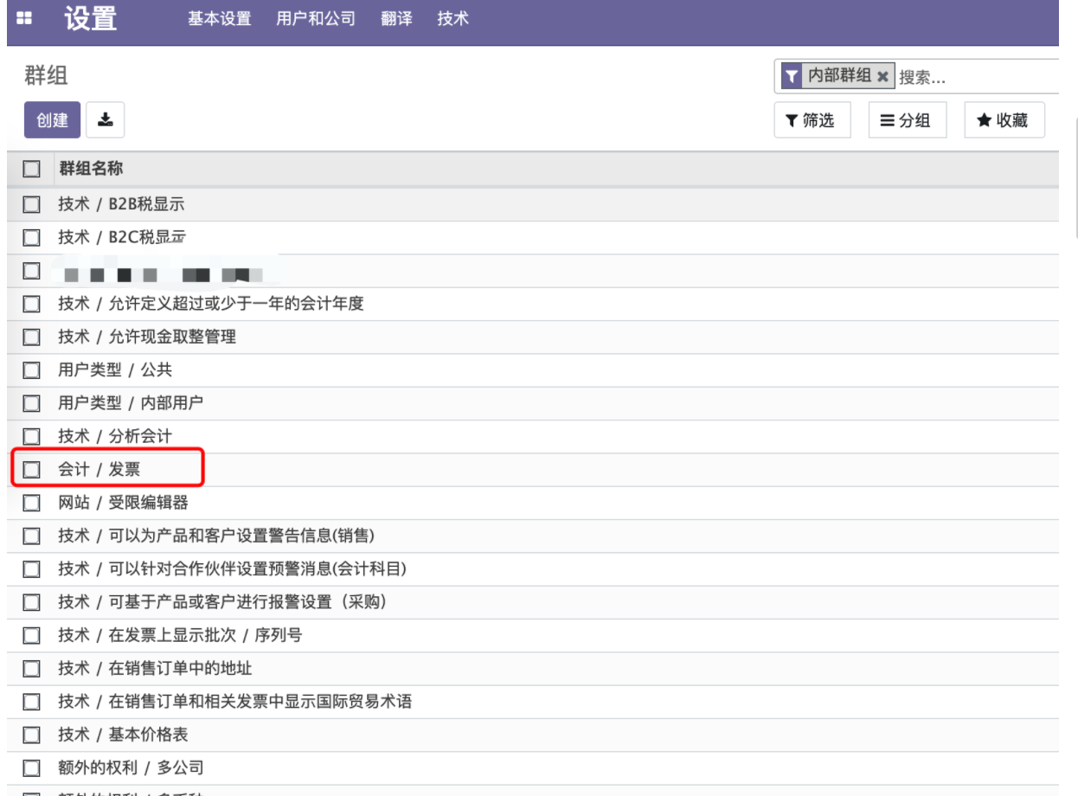1078x796 pixels.
Task: Open 可以为产品和客户设置警告信息(销售) group
Action: click(216, 536)
